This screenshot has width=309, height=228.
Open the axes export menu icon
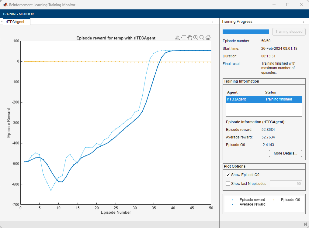[x=178, y=38]
